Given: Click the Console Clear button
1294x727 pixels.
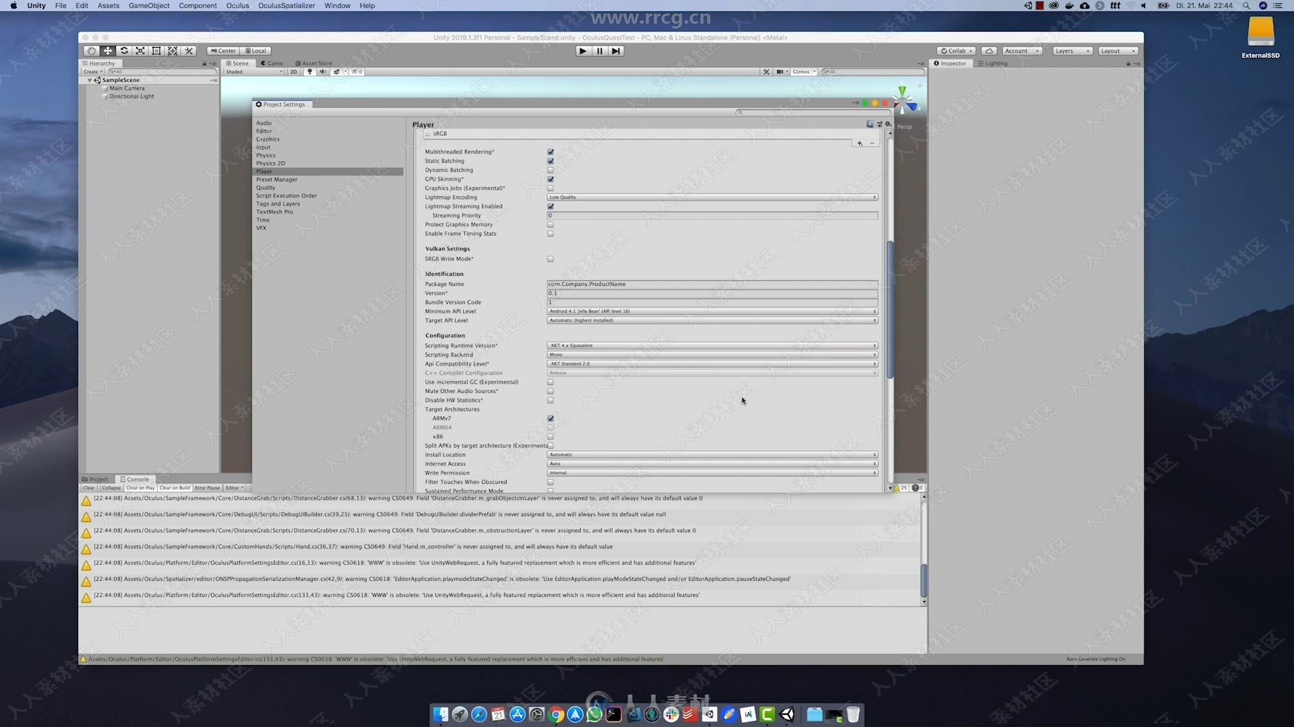Looking at the screenshot, I should pyautogui.click(x=89, y=488).
